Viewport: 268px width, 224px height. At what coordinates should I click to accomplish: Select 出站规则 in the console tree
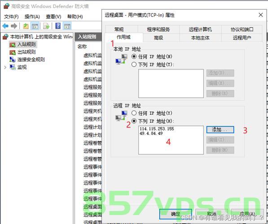pyautogui.click(x=26, y=52)
